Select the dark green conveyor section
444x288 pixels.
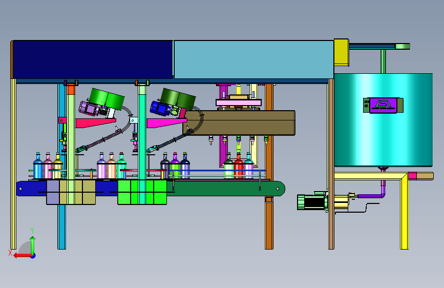pyautogui.click(x=226, y=189)
